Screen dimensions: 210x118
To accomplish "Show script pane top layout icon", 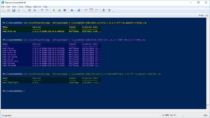I will click(x=86, y=10).
